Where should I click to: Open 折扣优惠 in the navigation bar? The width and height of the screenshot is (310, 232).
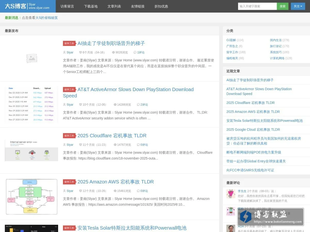click(161, 6)
